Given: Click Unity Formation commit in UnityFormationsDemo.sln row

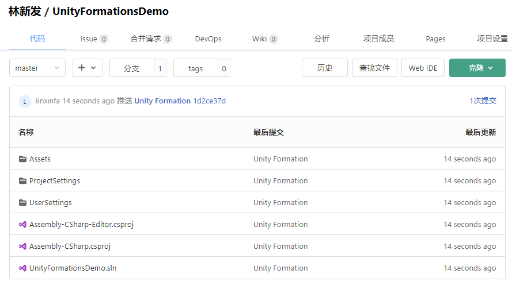Looking at the screenshot, I should click(280, 268).
